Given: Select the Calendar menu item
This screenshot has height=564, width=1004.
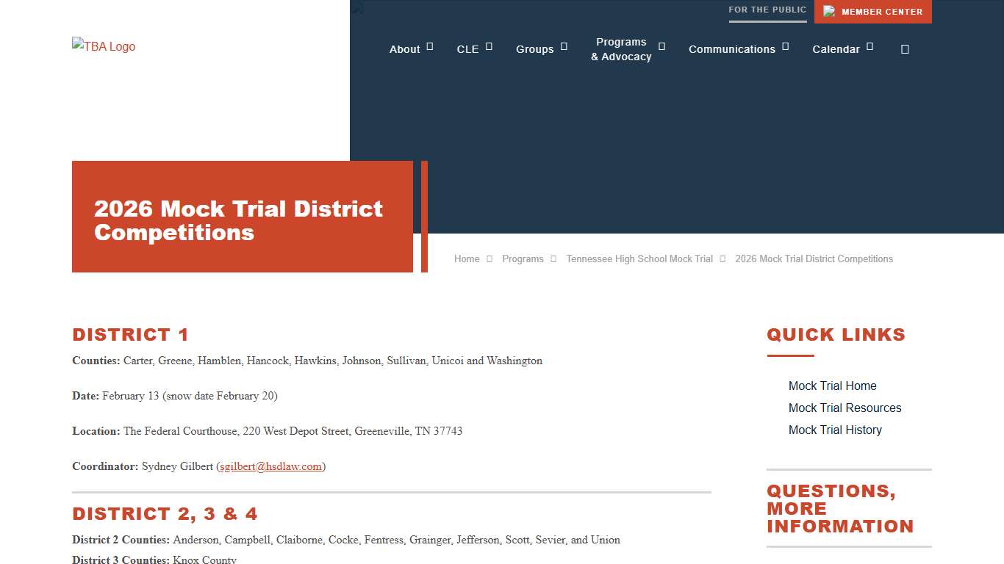Looking at the screenshot, I should click(x=836, y=49).
